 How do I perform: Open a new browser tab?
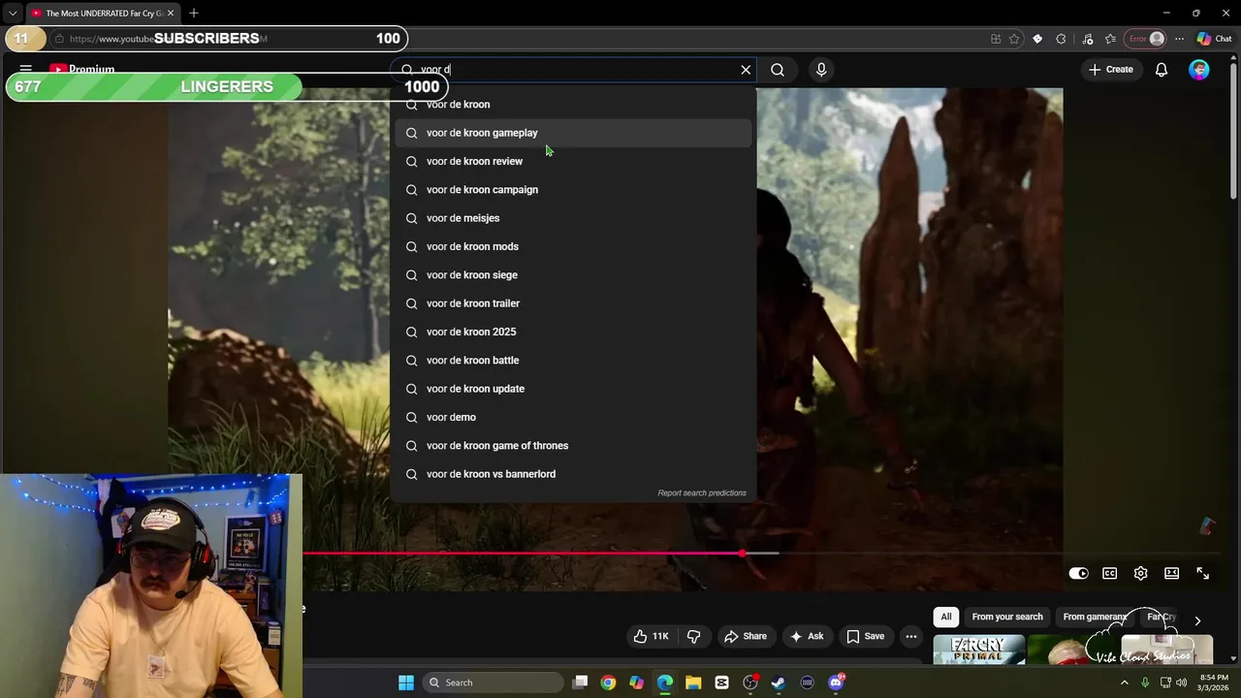coord(194,14)
